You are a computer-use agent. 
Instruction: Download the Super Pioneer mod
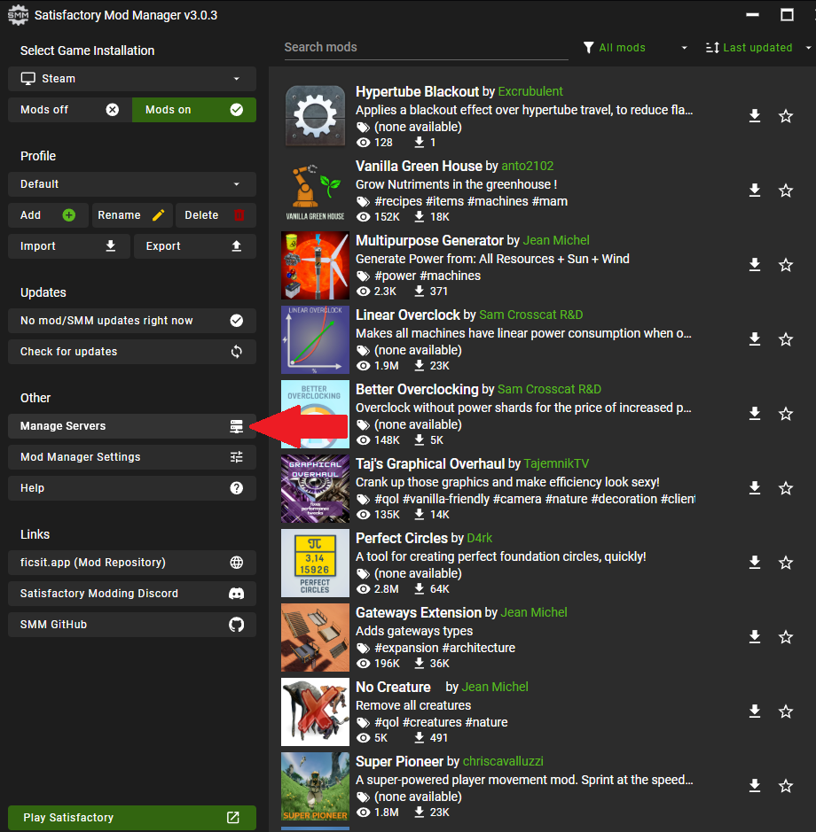point(755,785)
